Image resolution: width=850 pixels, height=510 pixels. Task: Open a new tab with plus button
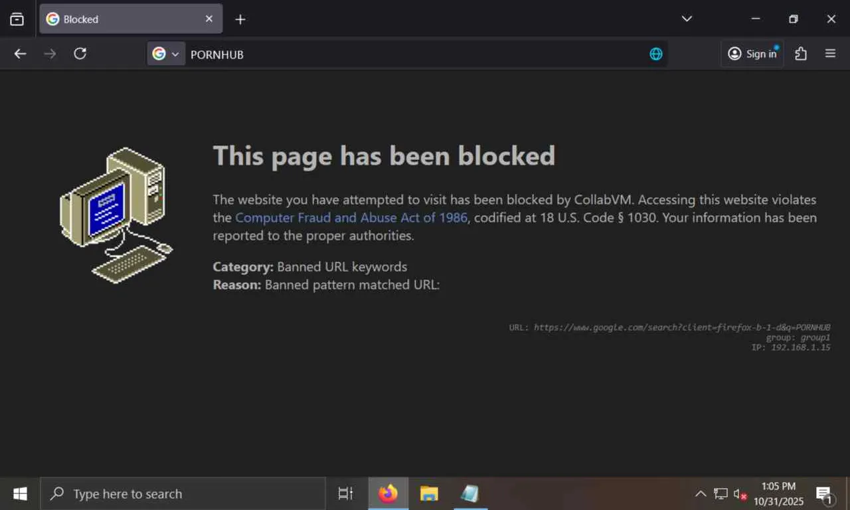click(240, 19)
